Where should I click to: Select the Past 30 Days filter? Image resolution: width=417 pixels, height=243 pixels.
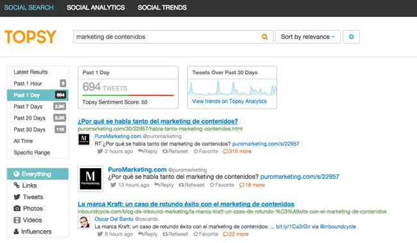click(37, 130)
